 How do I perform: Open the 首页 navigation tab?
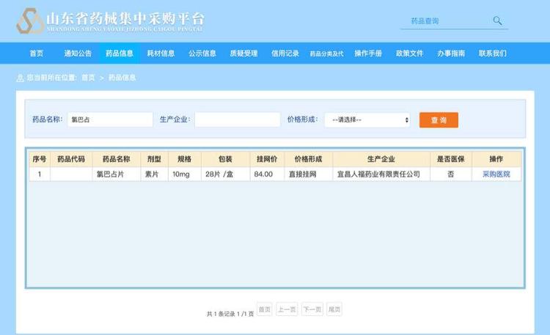[37, 54]
